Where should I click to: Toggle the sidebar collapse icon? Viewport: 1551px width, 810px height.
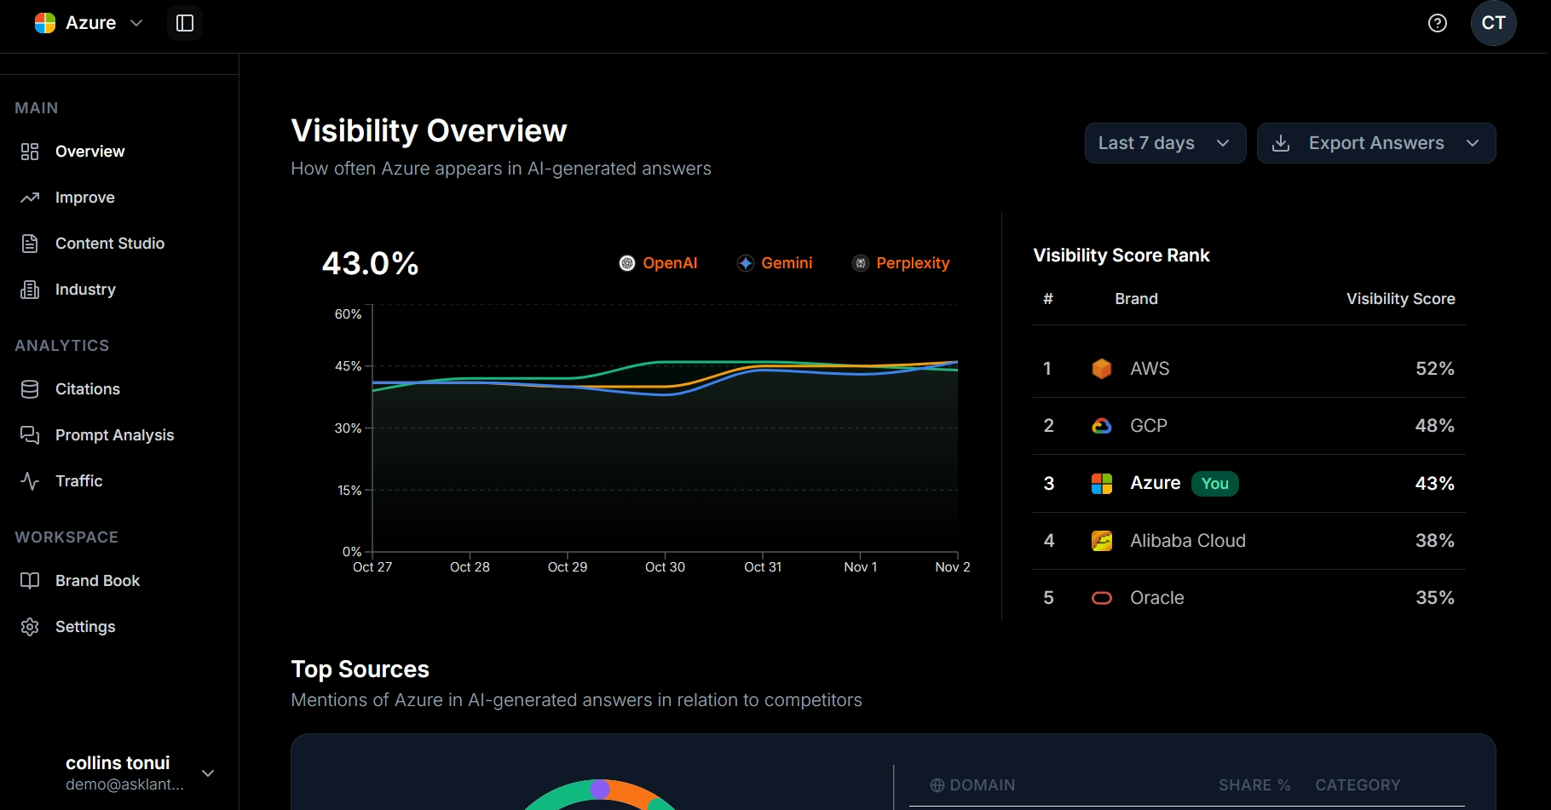click(x=185, y=23)
